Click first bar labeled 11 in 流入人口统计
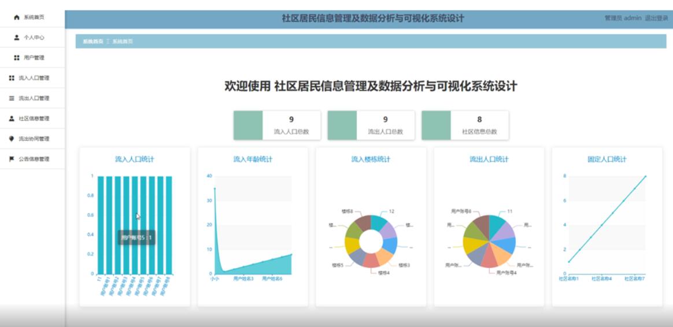Screen dimensions: 673x327 pyautogui.click(x=101, y=225)
